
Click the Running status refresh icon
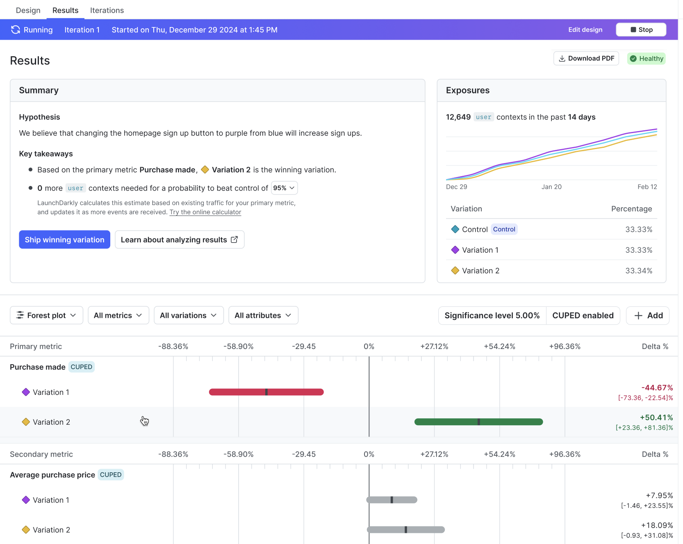coord(16,29)
